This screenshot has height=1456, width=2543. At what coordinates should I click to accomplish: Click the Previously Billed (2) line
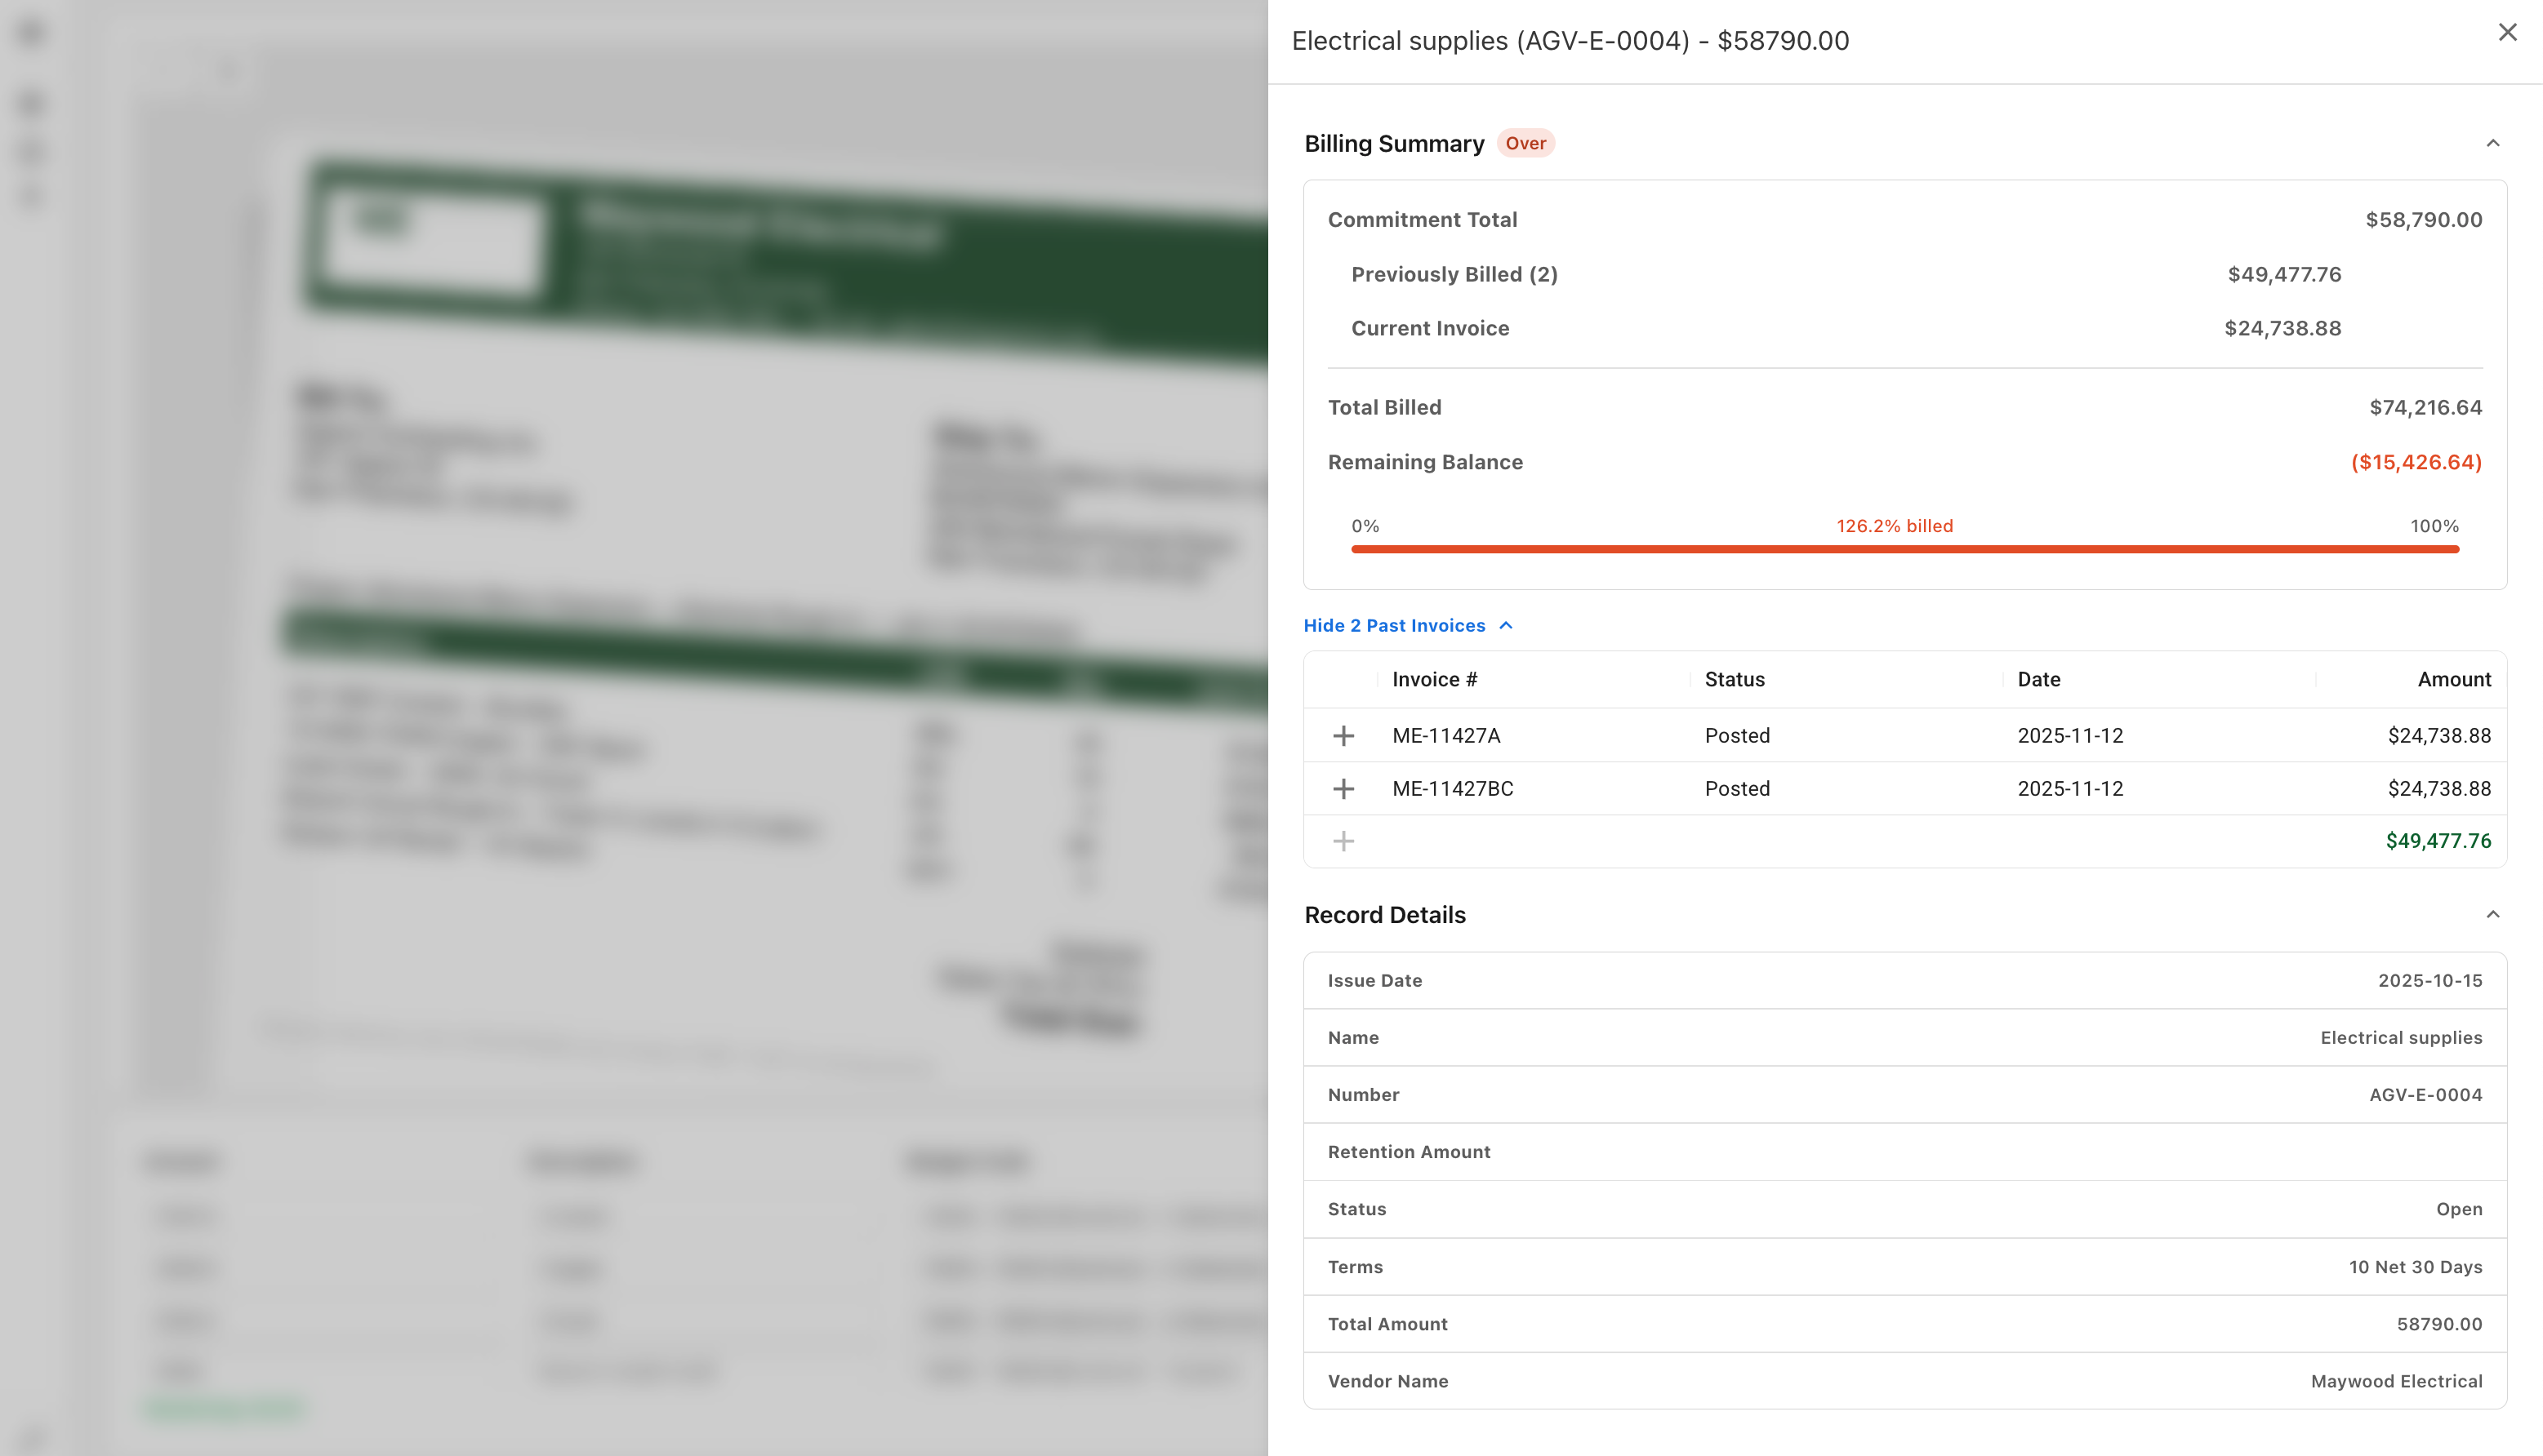(x=1454, y=274)
